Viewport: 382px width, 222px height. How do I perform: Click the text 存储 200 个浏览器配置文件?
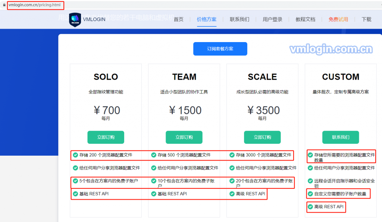coord(106,155)
